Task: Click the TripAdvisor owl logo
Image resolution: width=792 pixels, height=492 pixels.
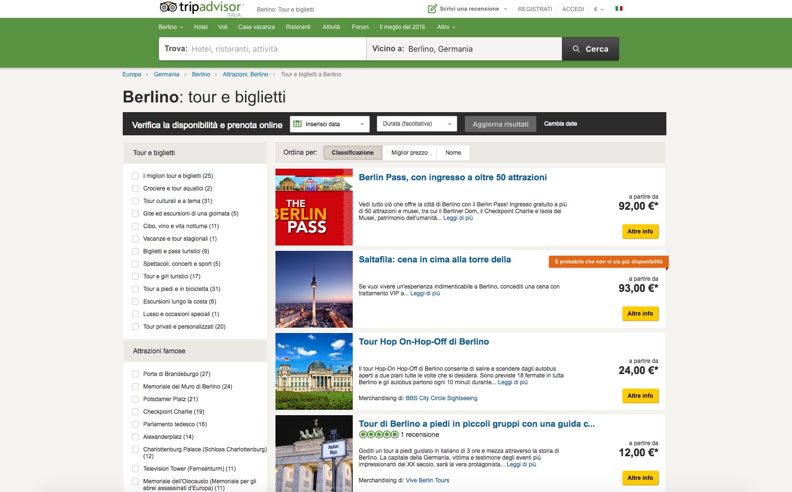Action: coord(168,7)
